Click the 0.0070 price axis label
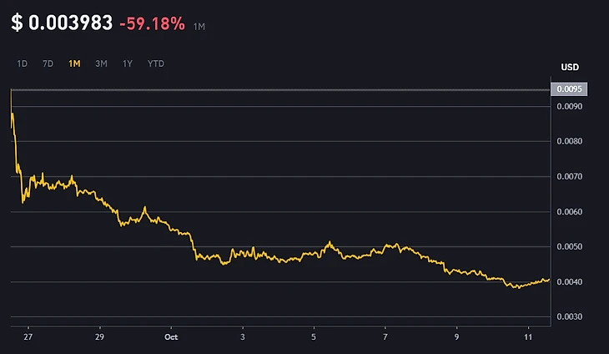609x354 pixels. click(571, 177)
